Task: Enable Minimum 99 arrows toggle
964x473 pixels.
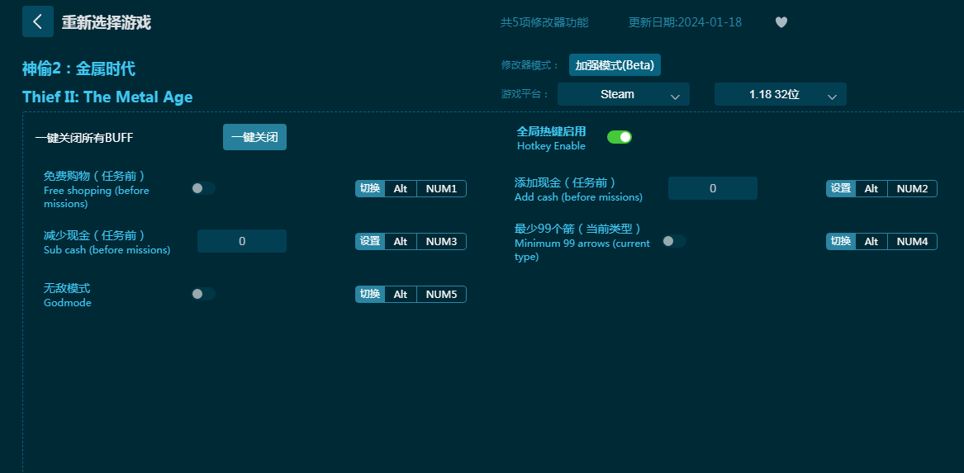Action: 674,241
